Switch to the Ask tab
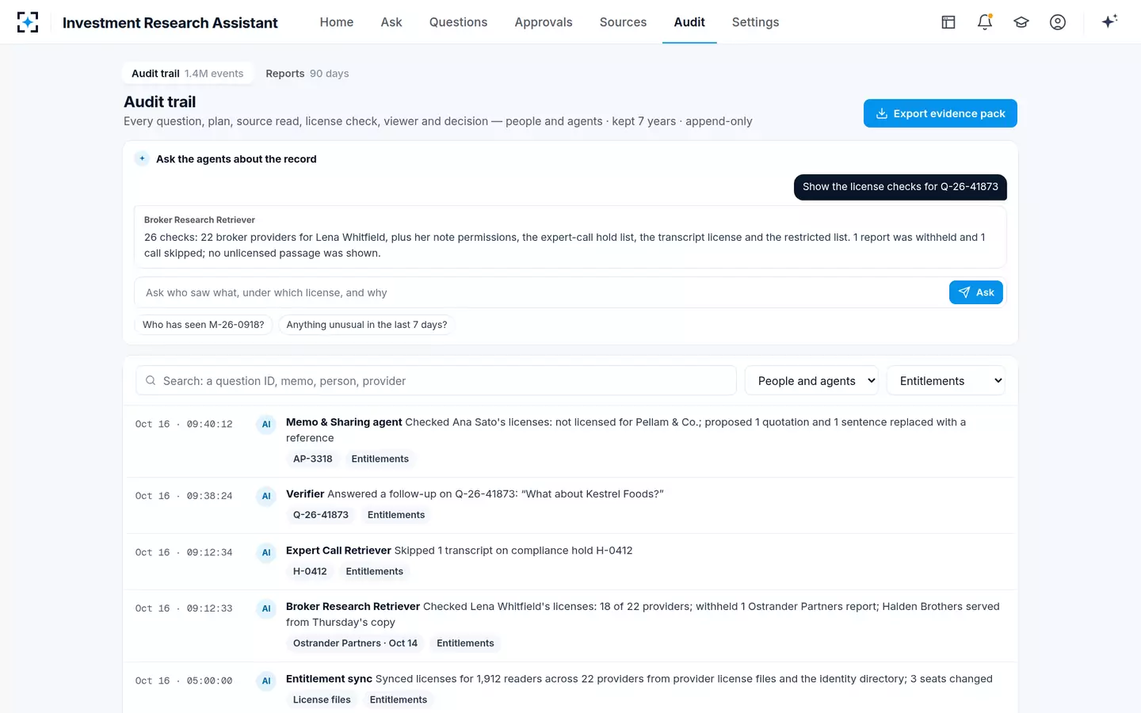The image size is (1141, 713). click(x=391, y=22)
